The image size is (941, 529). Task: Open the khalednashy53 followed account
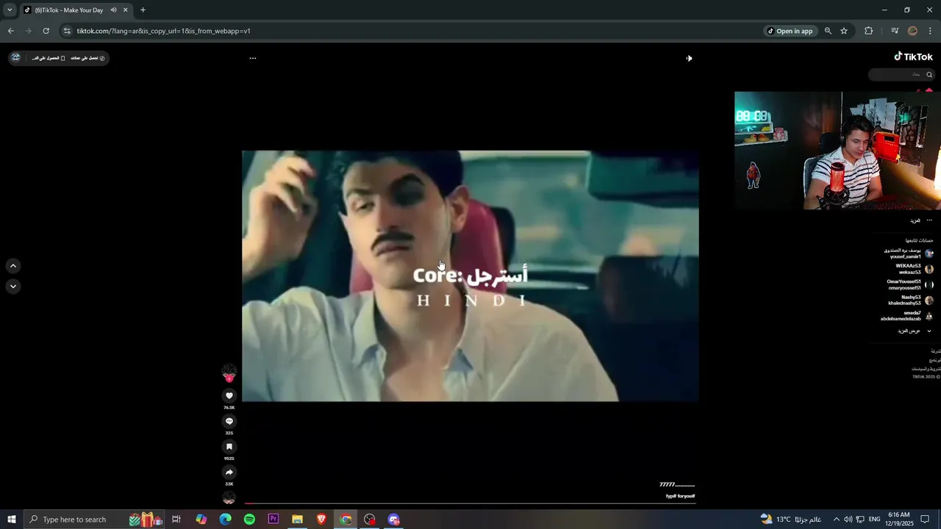[x=910, y=301]
